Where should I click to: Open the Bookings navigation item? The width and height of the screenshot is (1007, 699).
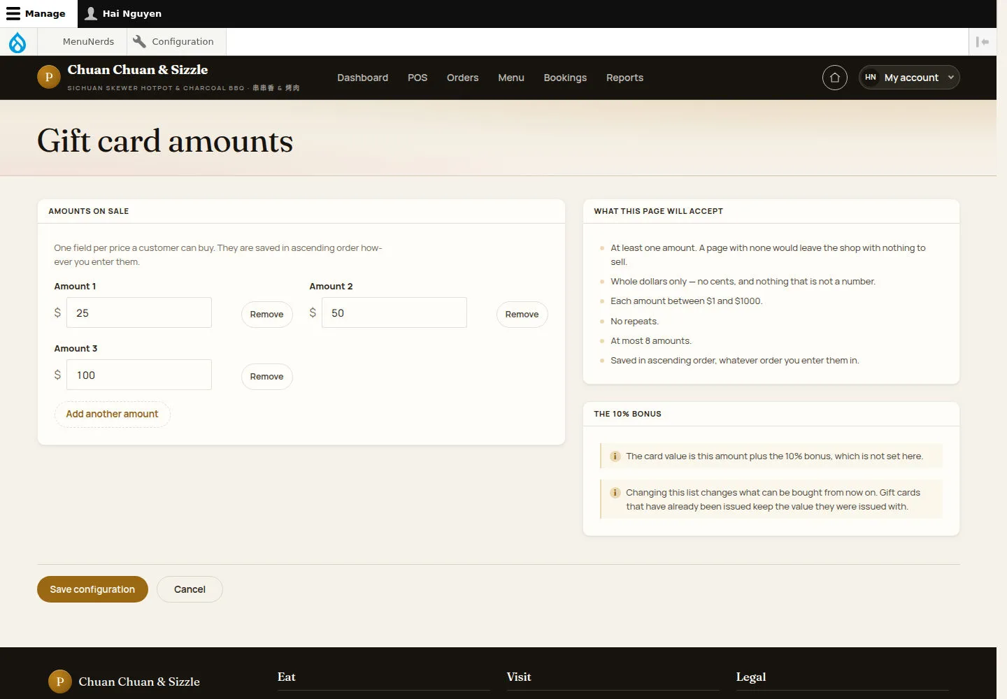pyautogui.click(x=565, y=78)
